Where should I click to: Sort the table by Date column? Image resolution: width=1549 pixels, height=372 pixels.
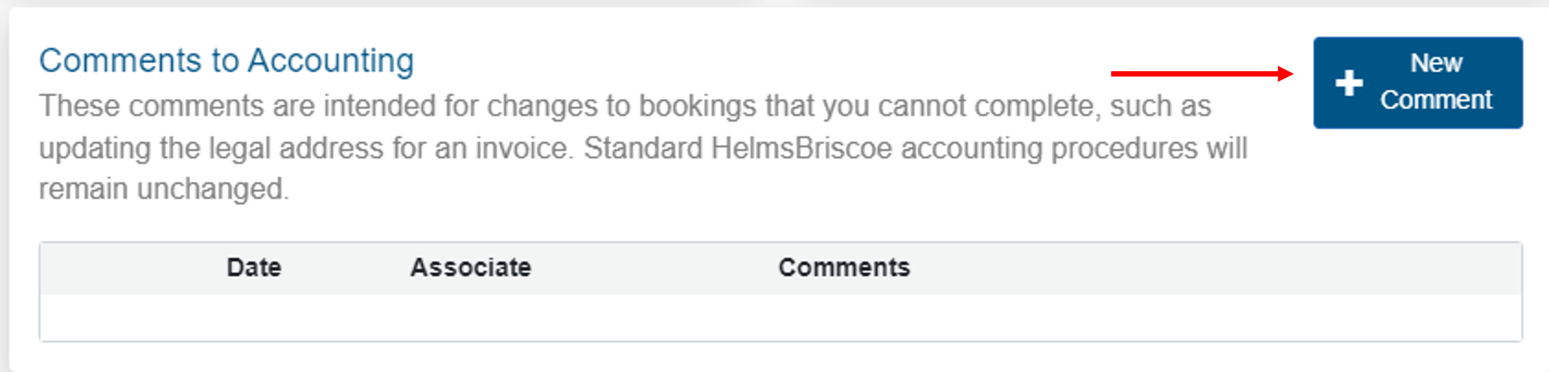point(253,268)
